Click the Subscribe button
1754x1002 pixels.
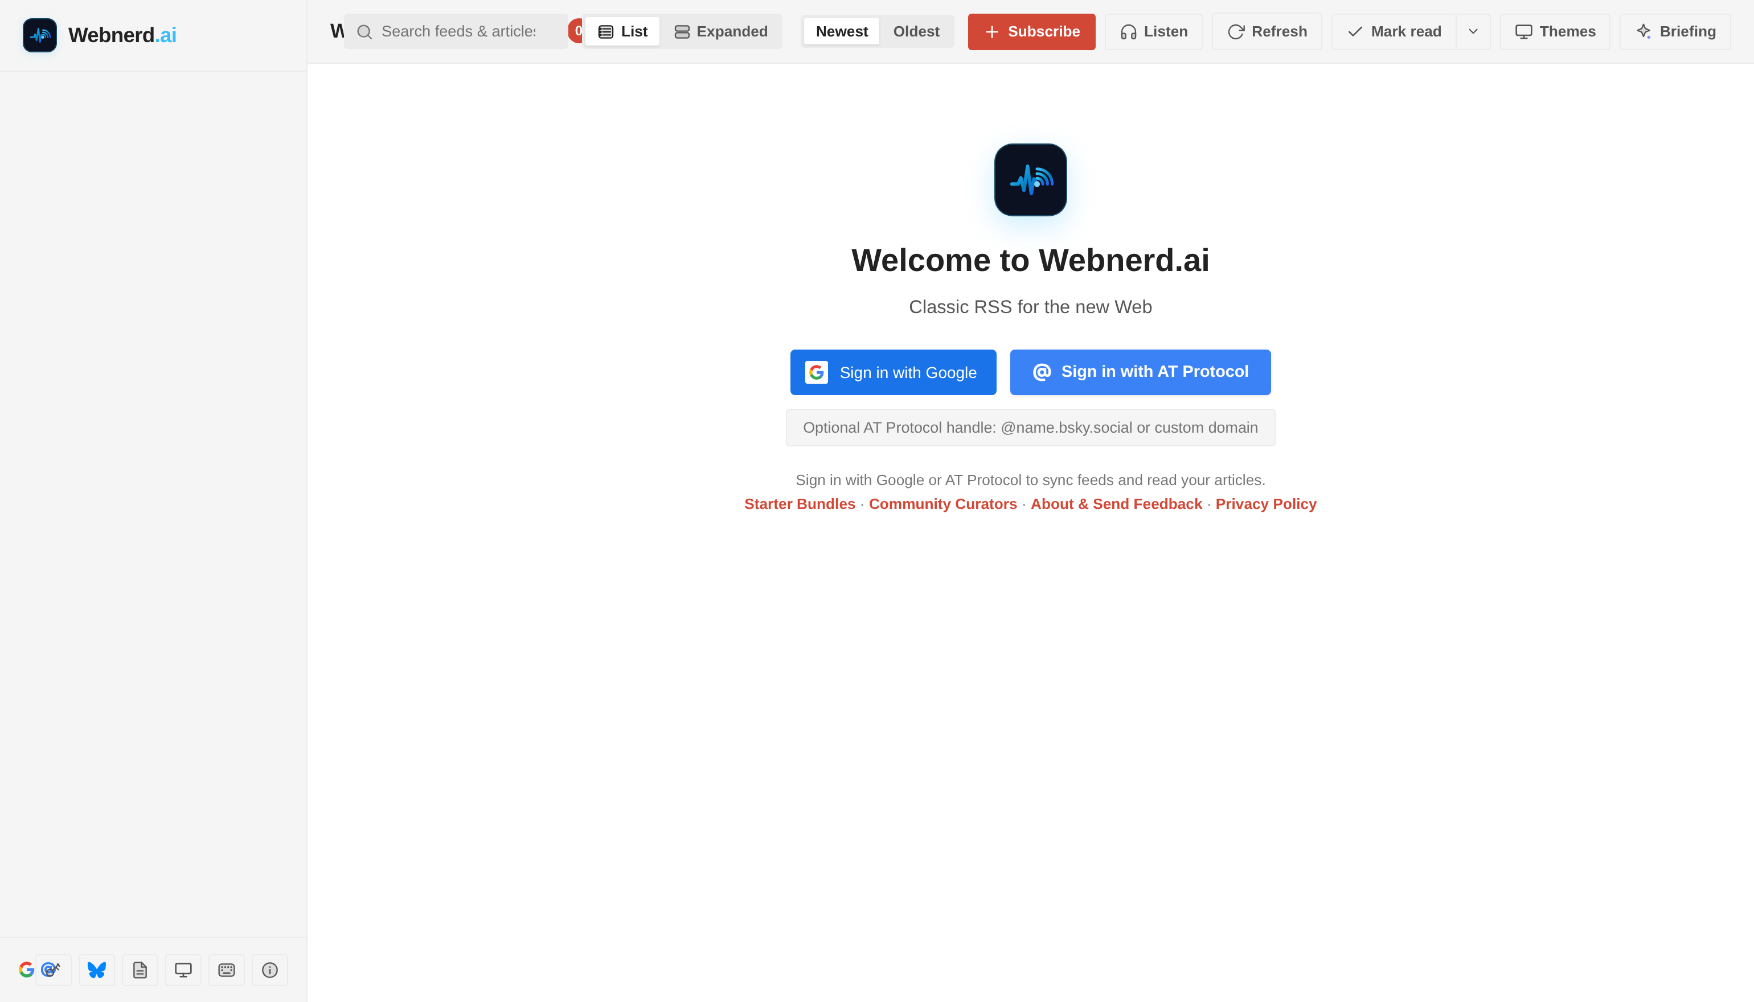[x=1031, y=32]
